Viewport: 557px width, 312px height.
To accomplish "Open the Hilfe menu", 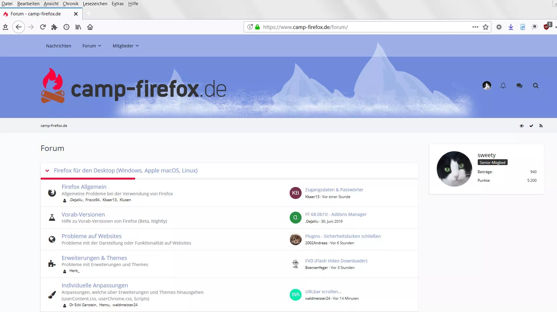I will tap(133, 4).
